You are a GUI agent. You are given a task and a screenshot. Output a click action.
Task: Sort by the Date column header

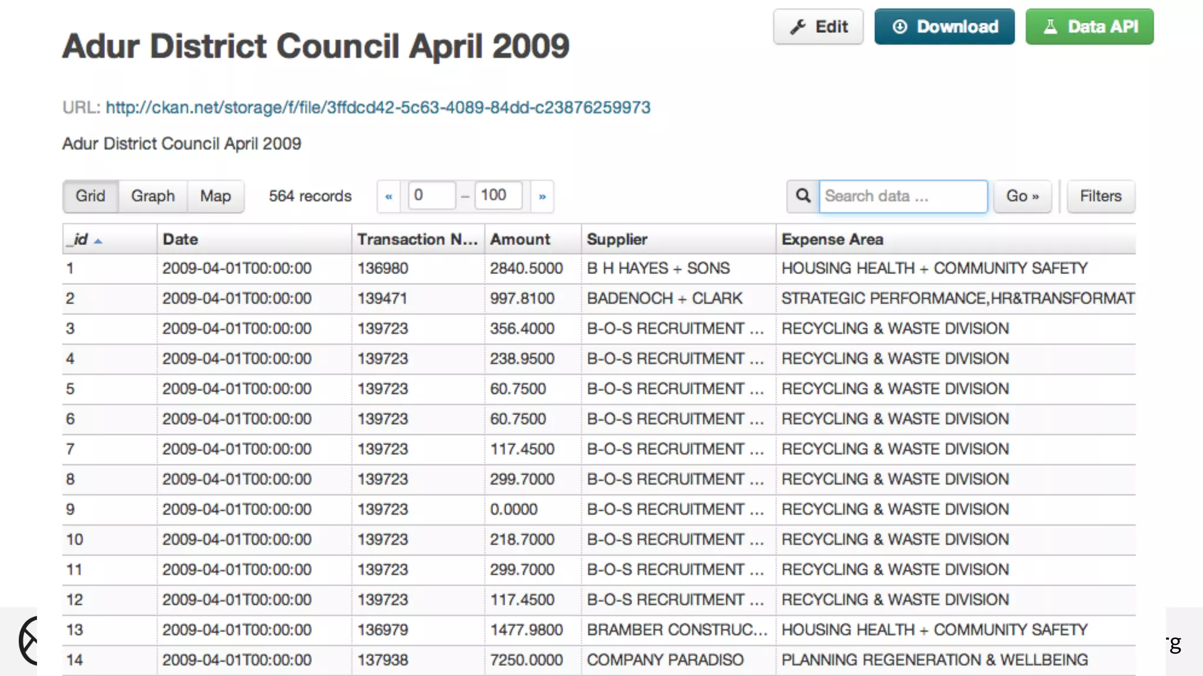(x=180, y=239)
